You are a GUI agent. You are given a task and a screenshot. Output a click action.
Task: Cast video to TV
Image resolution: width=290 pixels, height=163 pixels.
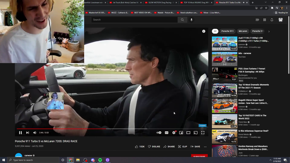point(195,133)
